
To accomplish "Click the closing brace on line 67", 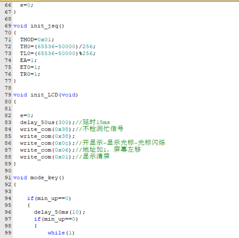I will tap(15, 12).
